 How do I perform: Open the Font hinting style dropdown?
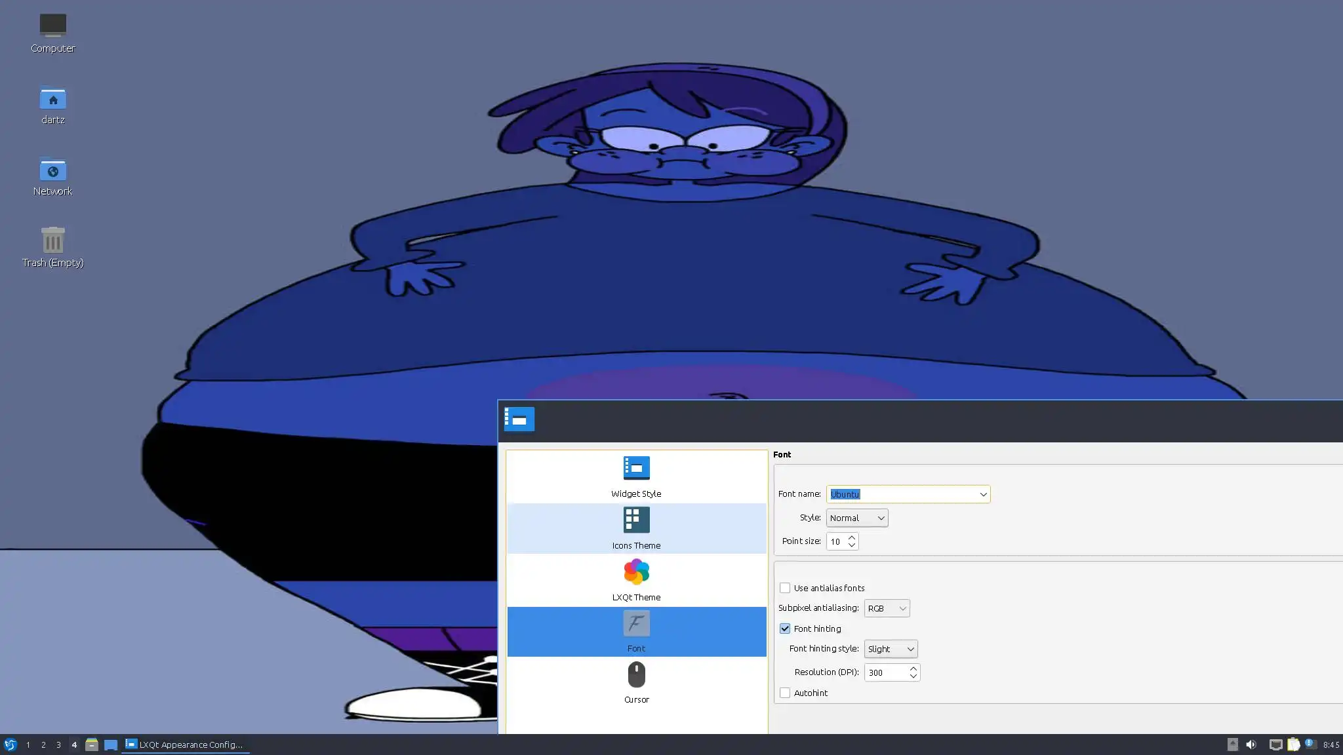point(891,649)
